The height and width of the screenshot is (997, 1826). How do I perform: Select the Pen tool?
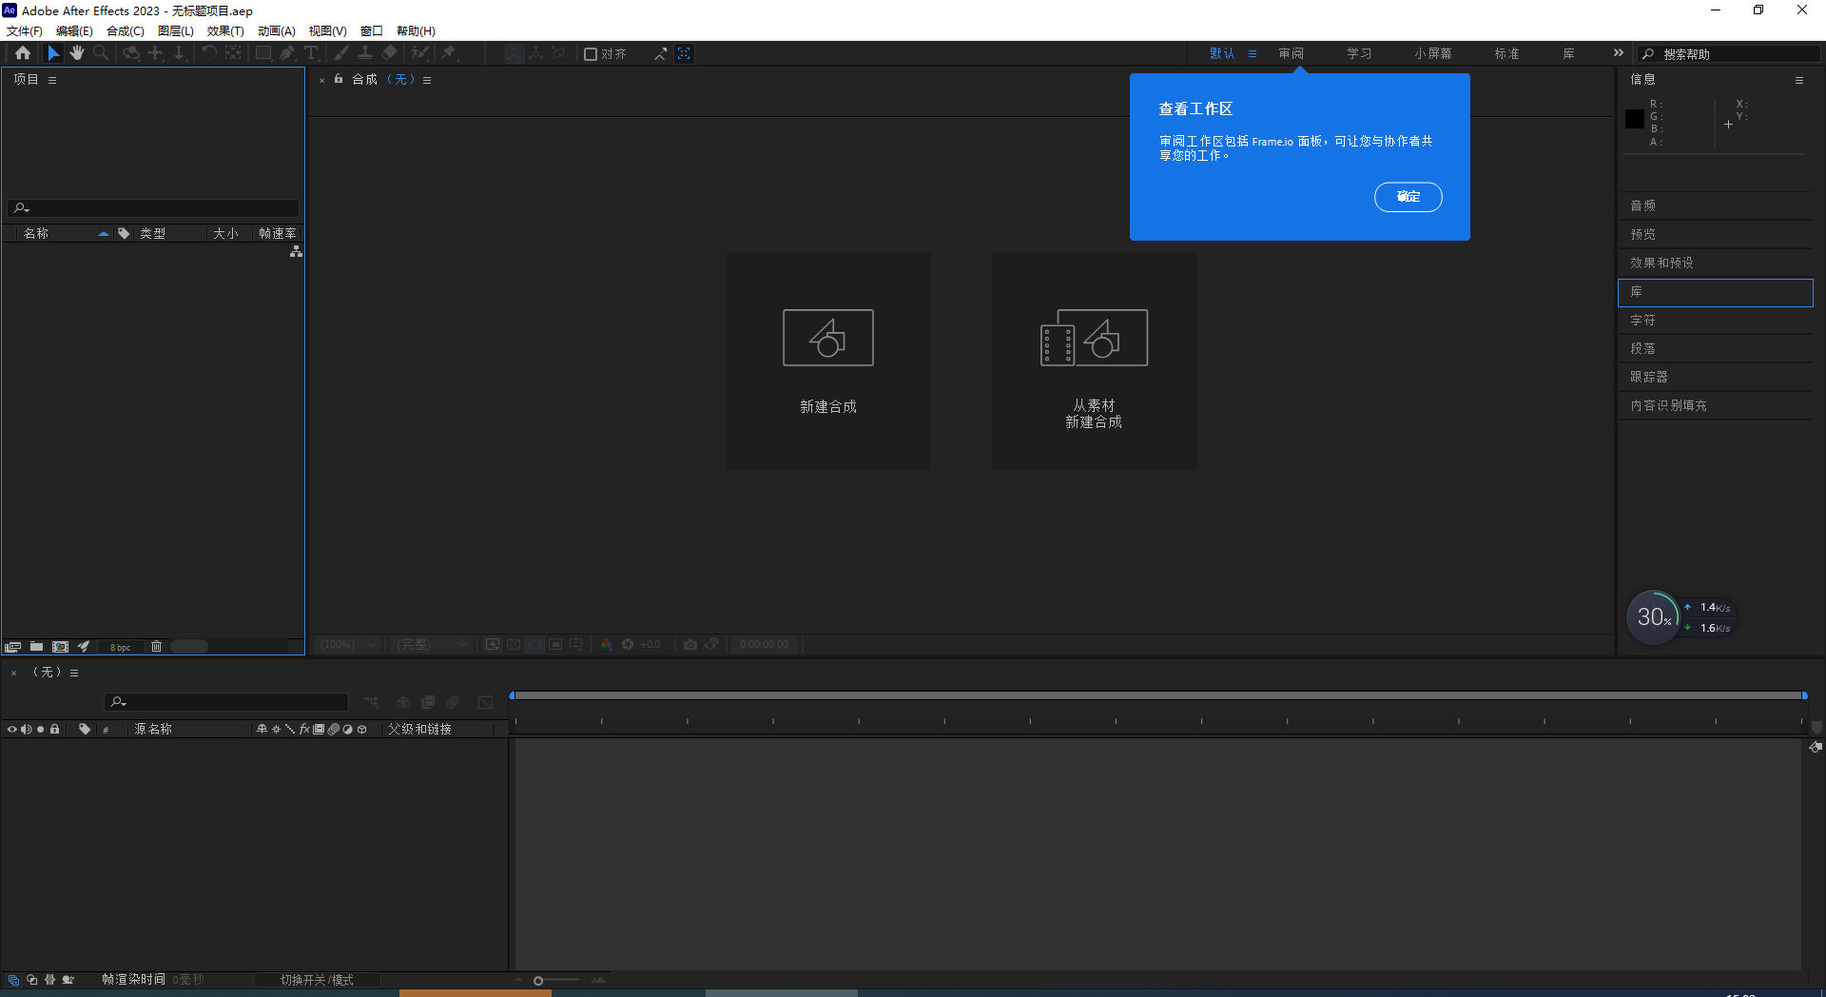tap(287, 53)
